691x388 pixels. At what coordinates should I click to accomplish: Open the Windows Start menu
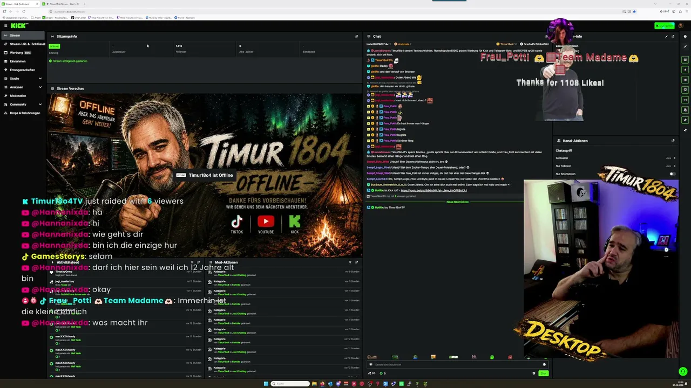(266, 384)
